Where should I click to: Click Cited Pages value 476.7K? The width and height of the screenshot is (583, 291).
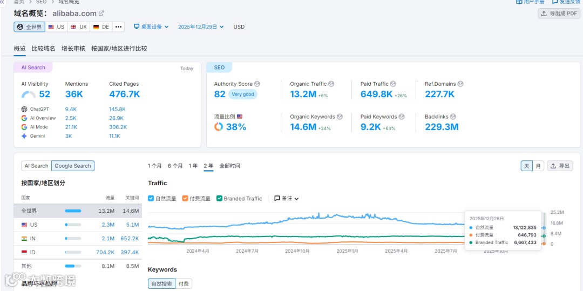coord(125,94)
